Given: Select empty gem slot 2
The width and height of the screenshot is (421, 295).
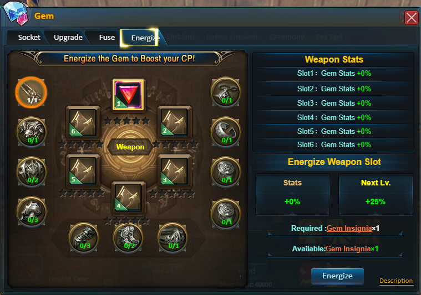Looking at the screenshot, I should (174, 122).
